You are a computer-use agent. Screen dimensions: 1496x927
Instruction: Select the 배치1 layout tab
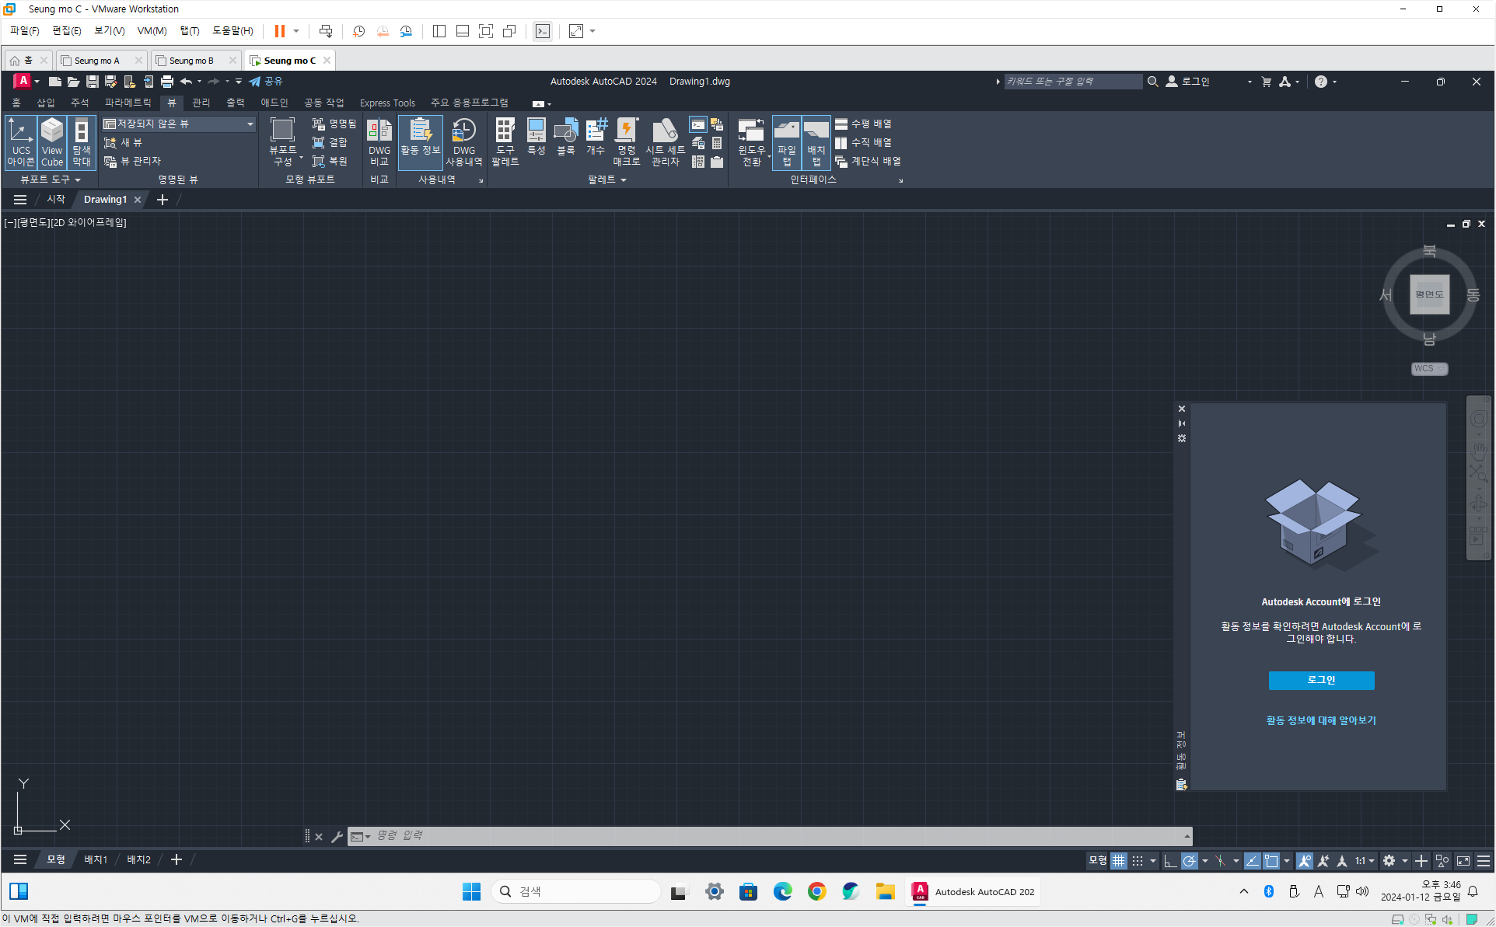pyautogui.click(x=96, y=859)
